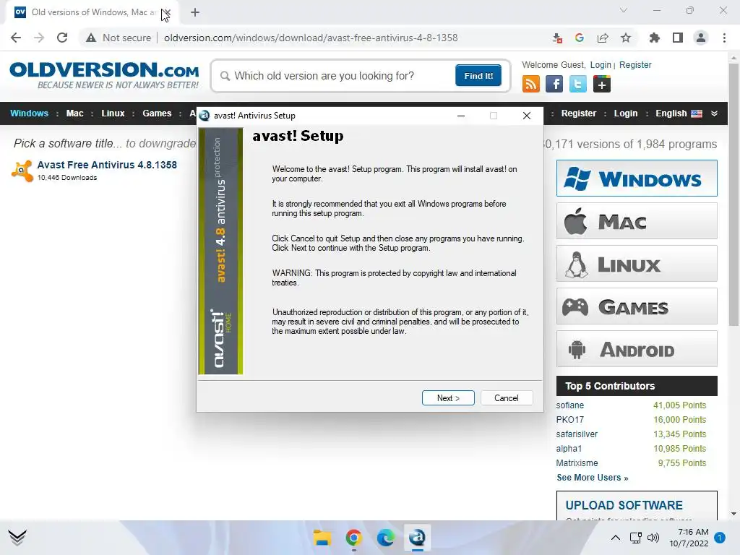Select the Mac platform button
This screenshot has height=555, width=740.
(x=637, y=221)
